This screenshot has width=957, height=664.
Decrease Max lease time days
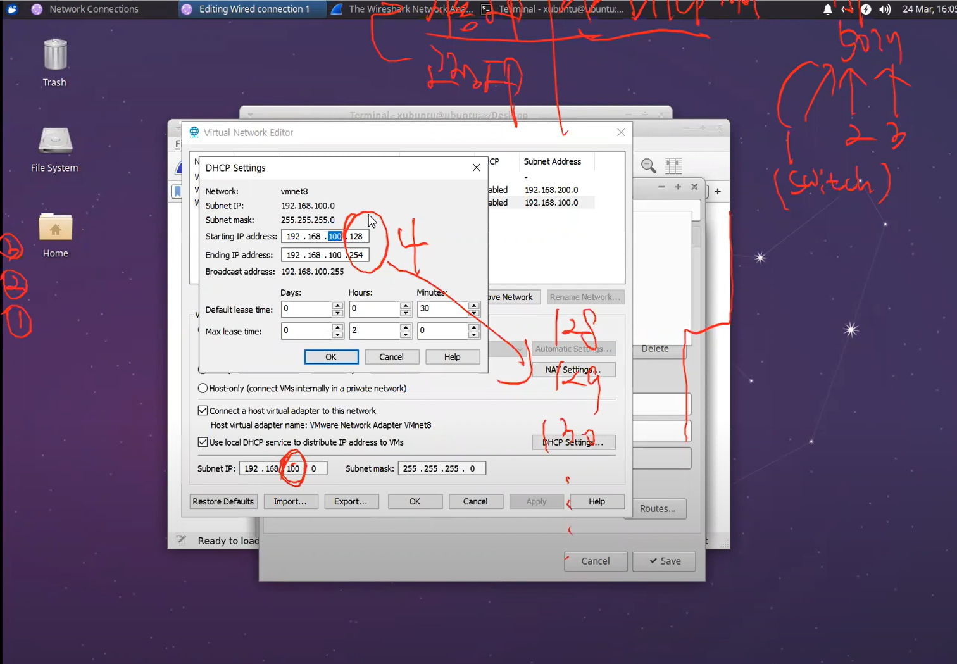click(337, 335)
